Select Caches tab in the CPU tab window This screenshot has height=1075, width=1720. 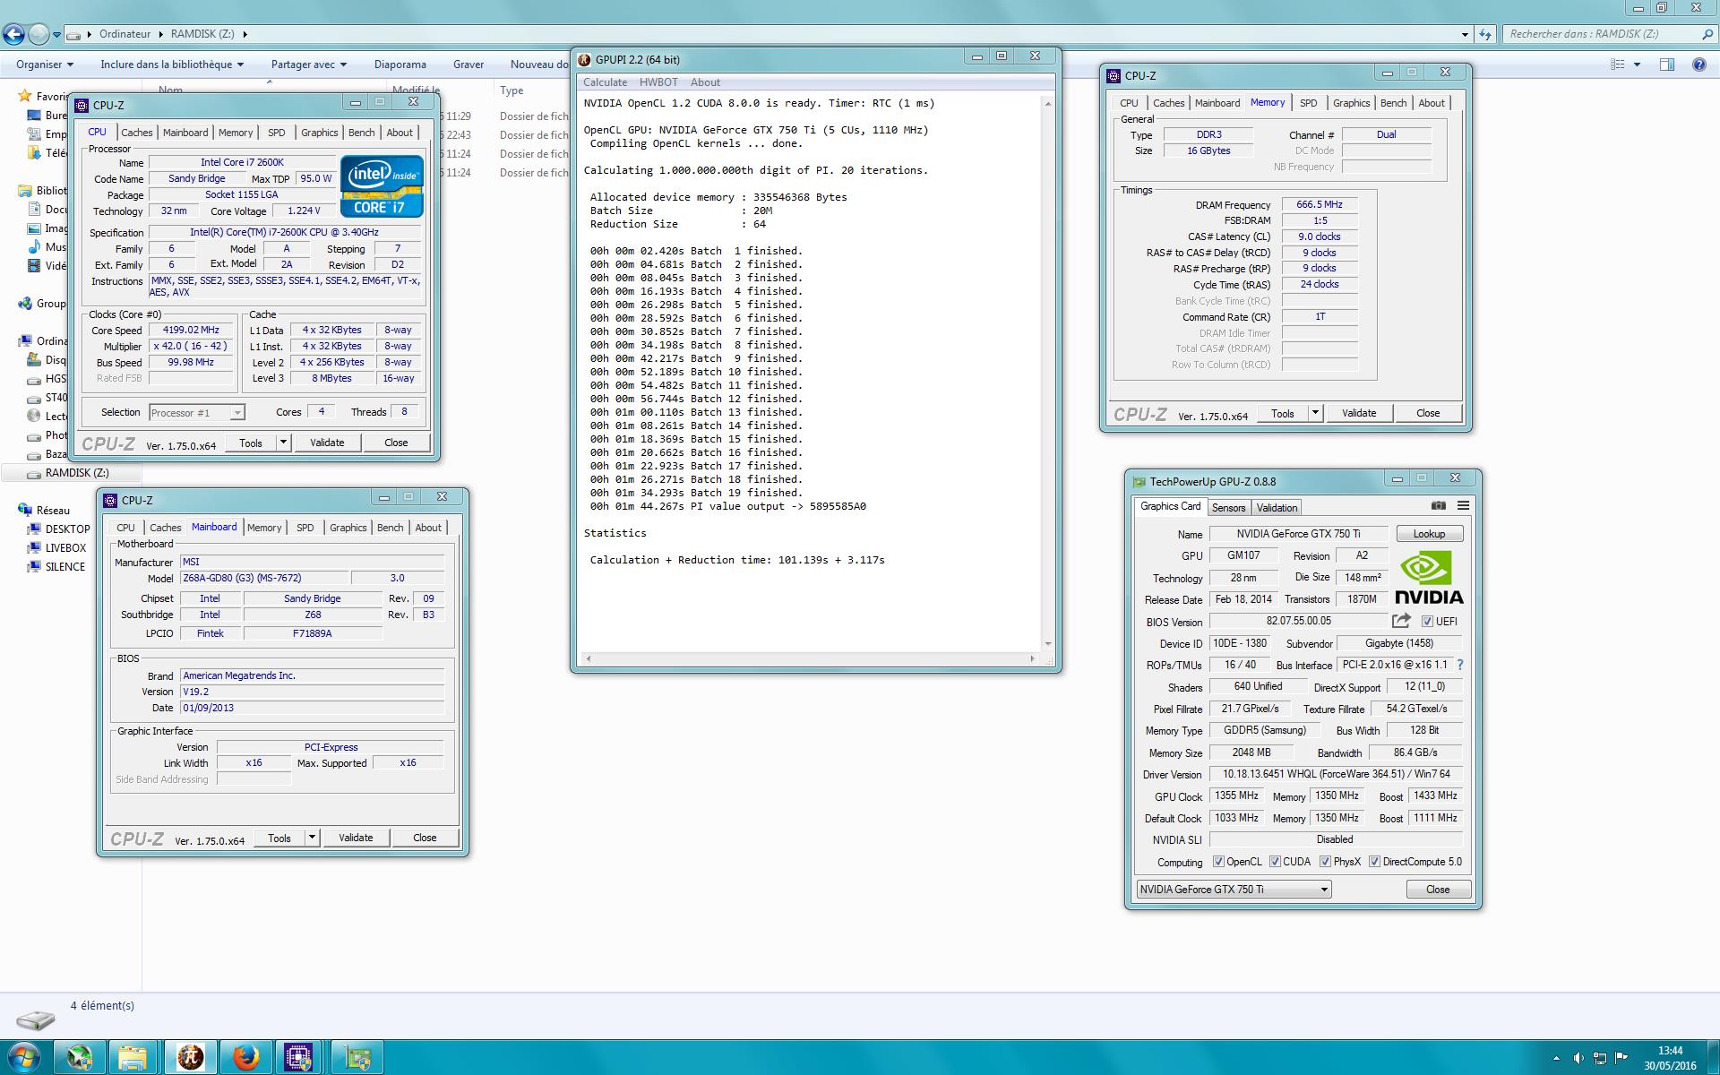point(136,133)
